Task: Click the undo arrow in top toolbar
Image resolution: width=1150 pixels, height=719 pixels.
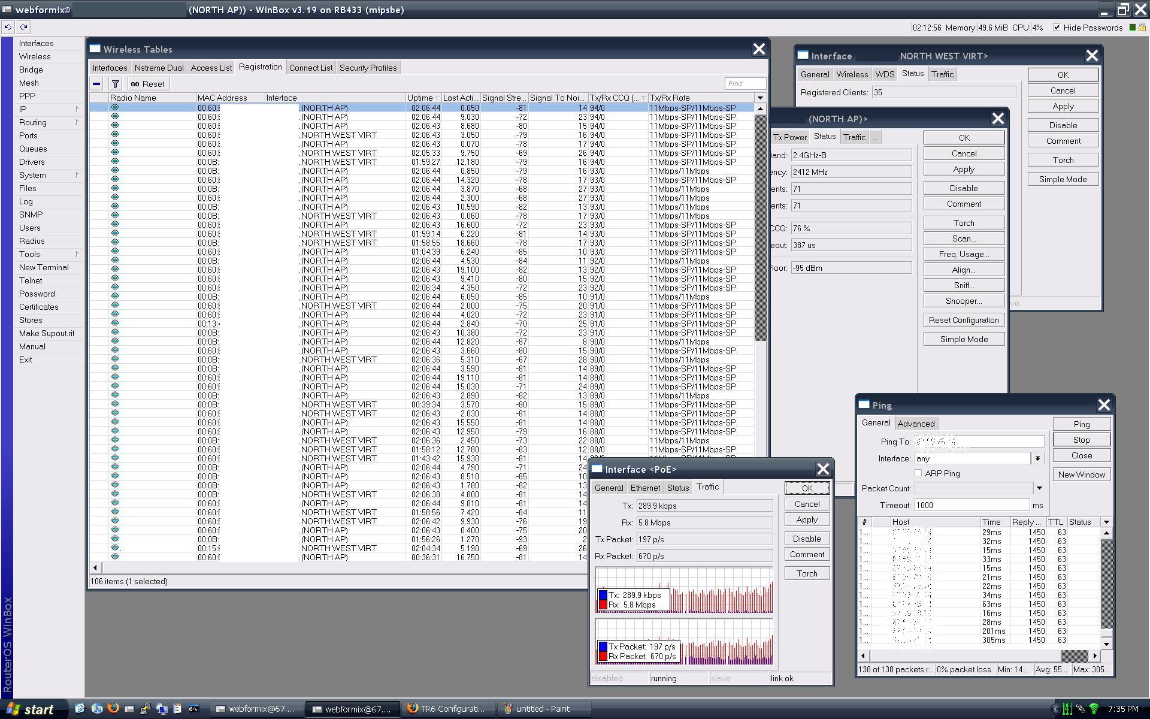Action: 8,27
